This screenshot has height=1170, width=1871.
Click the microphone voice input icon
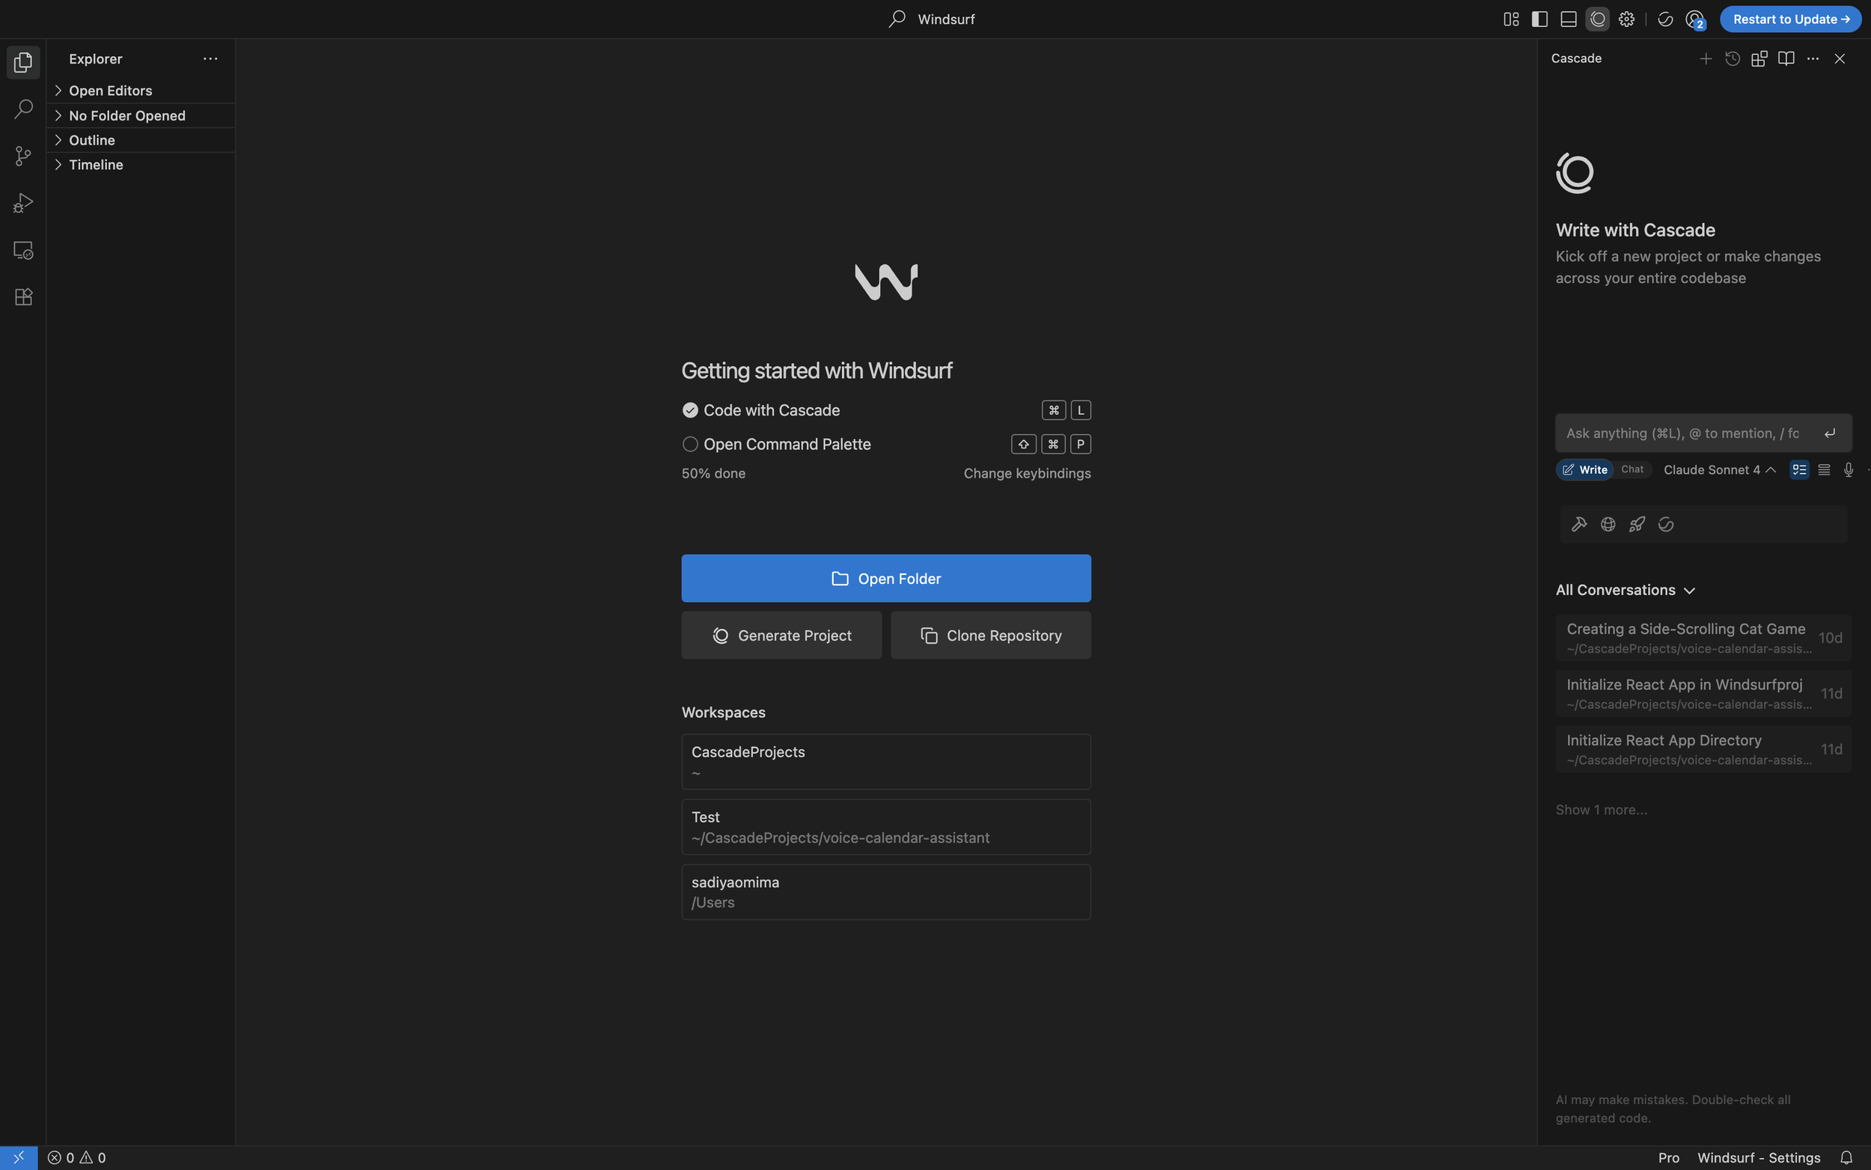tap(1848, 469)
